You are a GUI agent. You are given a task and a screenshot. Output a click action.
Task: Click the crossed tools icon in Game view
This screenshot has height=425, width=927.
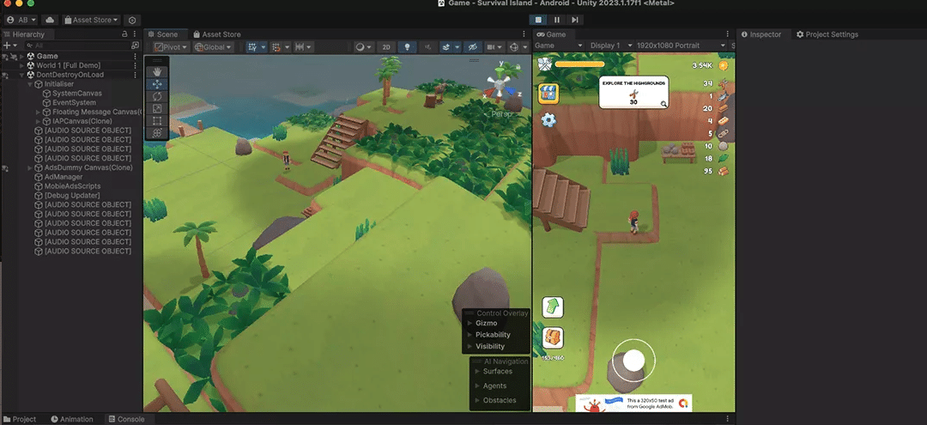544,64
